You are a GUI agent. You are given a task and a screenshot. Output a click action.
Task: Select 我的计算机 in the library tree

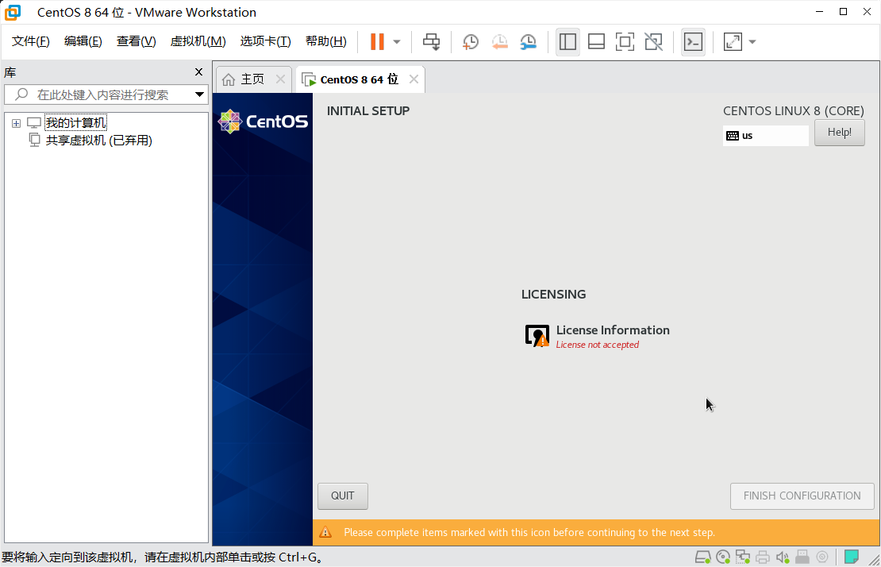pos(75,123)
